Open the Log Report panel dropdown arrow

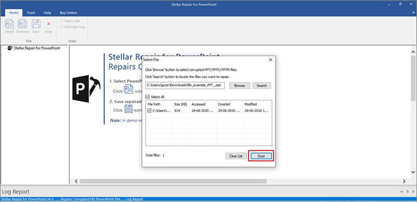(401, 192)
